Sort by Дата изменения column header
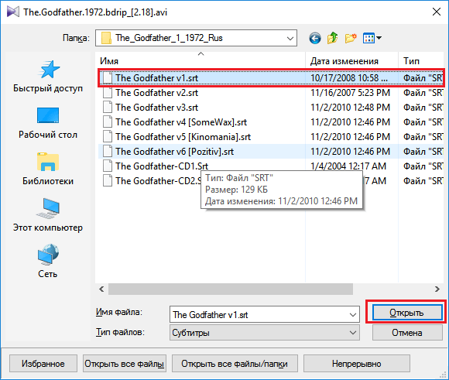 [x=351, y=61]
